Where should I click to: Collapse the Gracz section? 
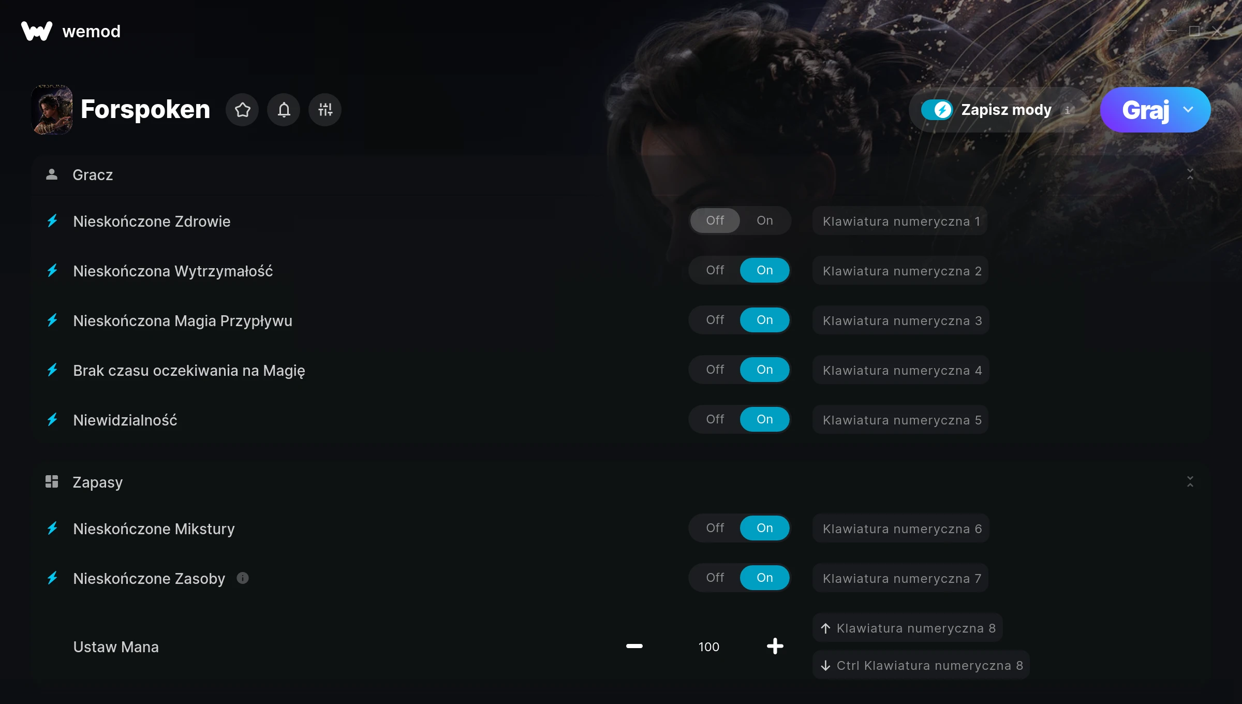click(1190, 174)
